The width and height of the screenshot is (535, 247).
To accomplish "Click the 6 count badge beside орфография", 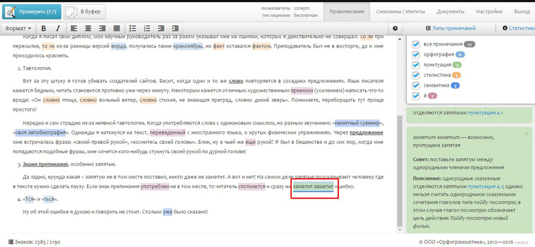I will [460, 55].
